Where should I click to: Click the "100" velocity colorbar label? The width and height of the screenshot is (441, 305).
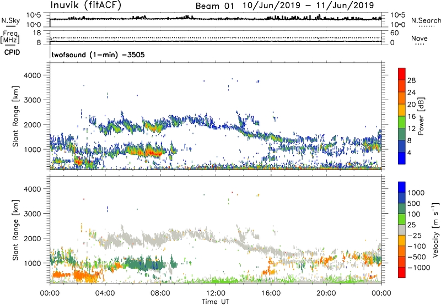point(414,214)
